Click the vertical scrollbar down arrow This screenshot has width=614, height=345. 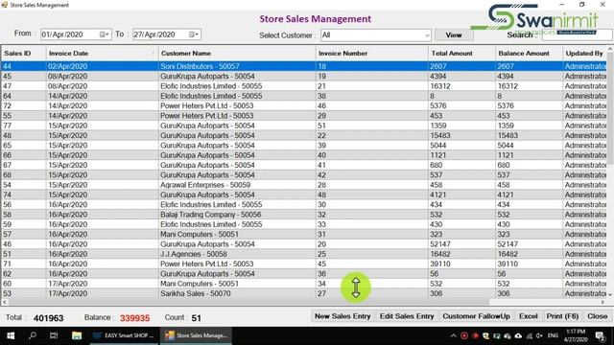tap(610, 294)
